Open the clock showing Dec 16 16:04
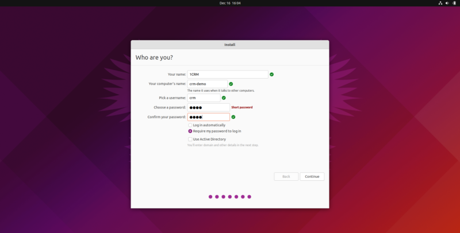Viewport: 460px width, 233px height. point(230,3)
